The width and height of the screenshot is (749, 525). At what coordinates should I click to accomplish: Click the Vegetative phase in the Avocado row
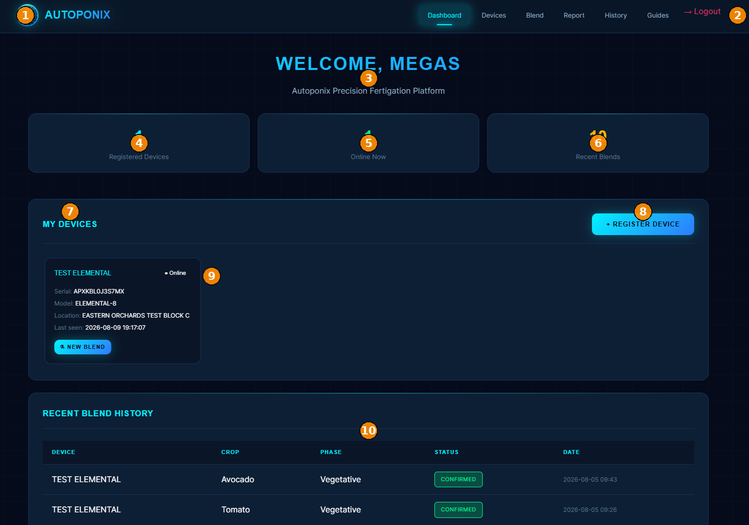[341, 480]
